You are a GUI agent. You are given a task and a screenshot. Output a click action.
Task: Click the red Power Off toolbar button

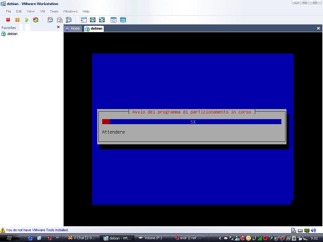[8, 20]
